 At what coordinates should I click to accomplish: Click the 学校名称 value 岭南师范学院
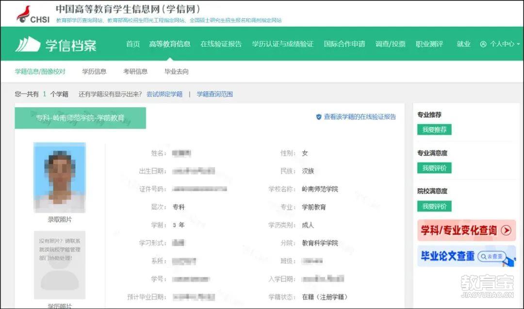pos(320,189)
